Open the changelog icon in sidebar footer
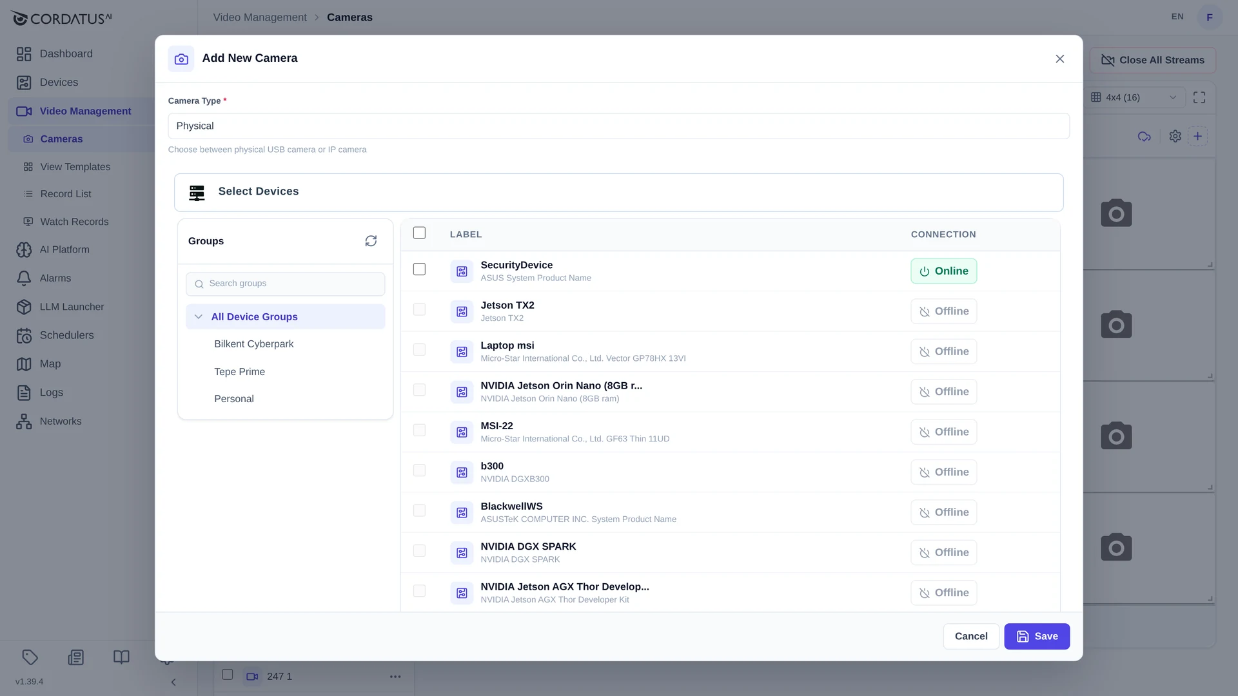This screenshot has width=1238, height=696. tap(76, 657)
